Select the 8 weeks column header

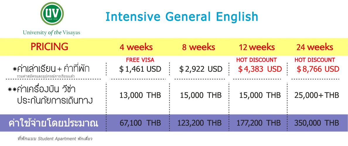coord(199,47)
